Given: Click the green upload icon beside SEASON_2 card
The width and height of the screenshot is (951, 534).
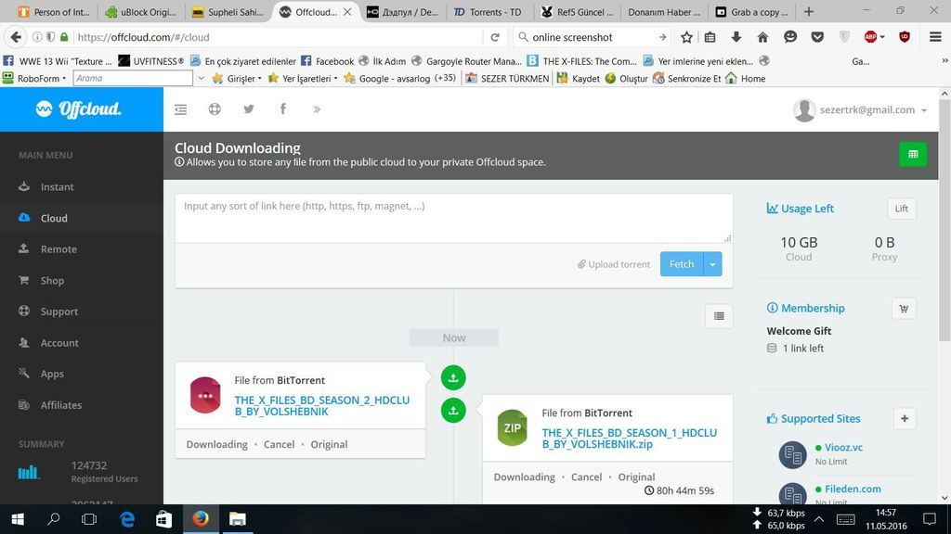Looking at the screenshot, I should pyautogui.click(x=453, y=378).
